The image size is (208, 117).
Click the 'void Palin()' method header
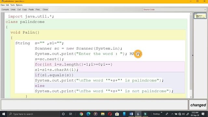click(x=25, y=32)
